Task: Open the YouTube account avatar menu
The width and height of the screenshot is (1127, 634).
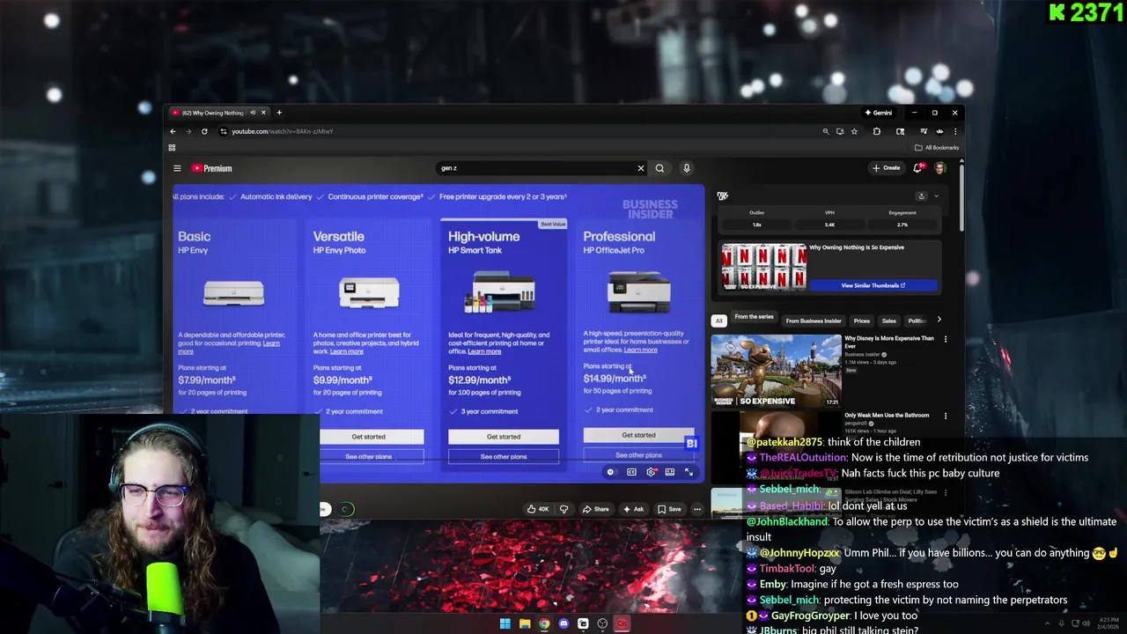Action: (x=940, y=168)
